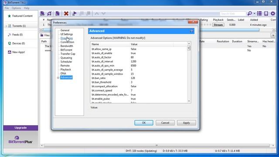Click the Move Up Queue arrow
Image resolution: width=279 pixels, height=157 pixels.
point(97,14)
